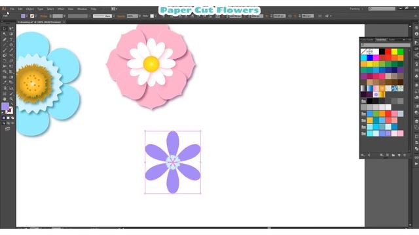Select the Pen tool
419x235 pixels.
(x=5, y=39)
